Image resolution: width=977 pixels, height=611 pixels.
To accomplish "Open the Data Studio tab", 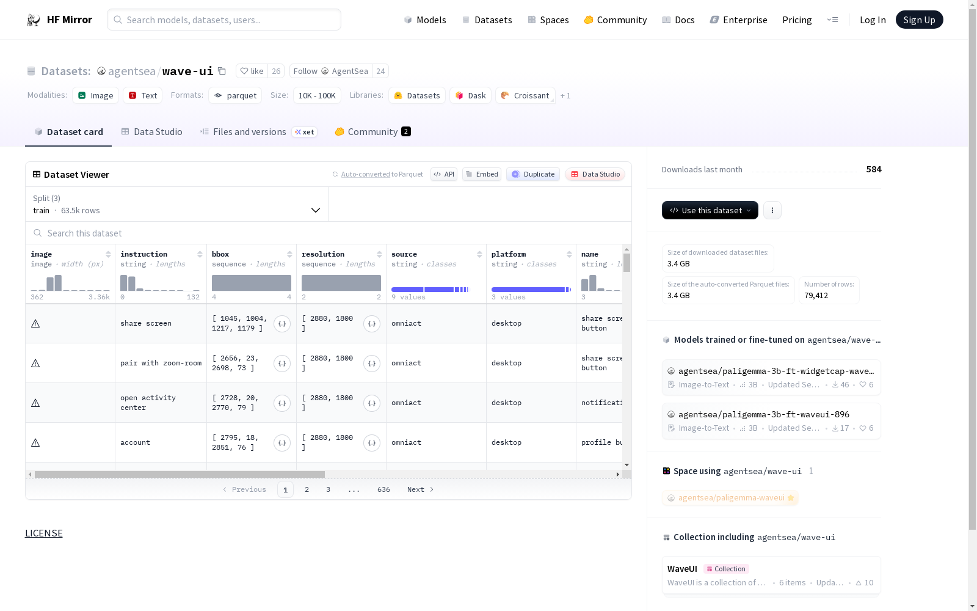I will 151,132.
